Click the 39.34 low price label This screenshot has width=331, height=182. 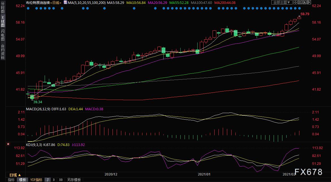(38, 102)
